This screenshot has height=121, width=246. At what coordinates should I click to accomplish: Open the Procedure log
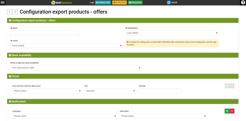135,2
